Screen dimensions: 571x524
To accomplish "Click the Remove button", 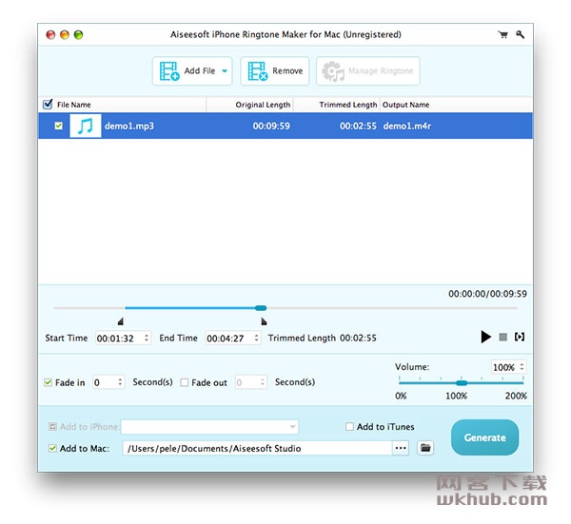I will [275, 71].
